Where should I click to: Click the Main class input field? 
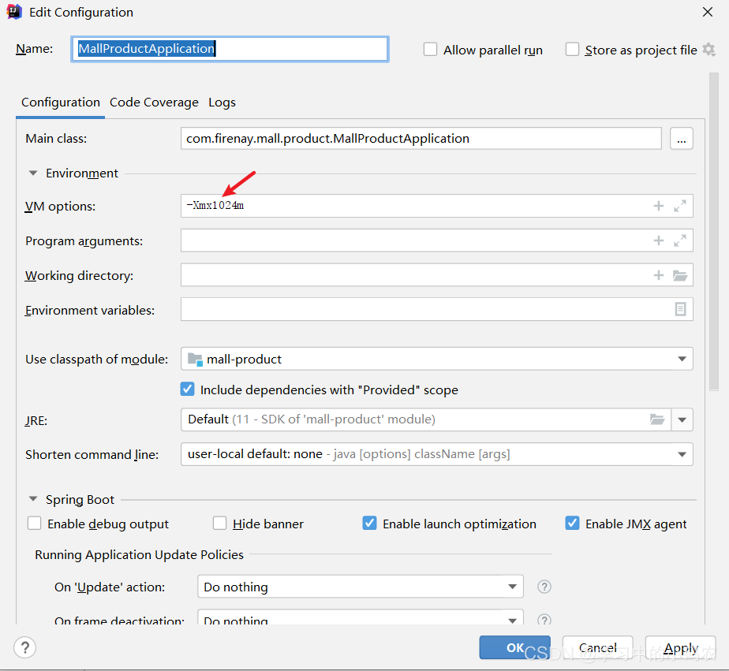coord(421,139)
